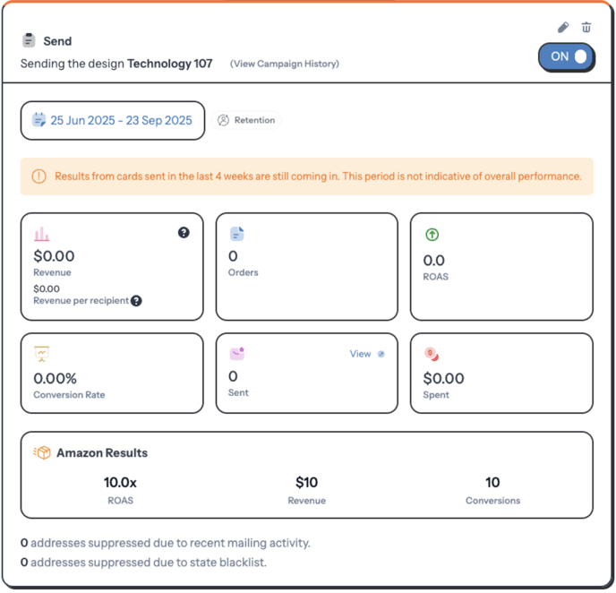Click the Spent coins icon
616x593 pixels.
[x=431, y=355]
